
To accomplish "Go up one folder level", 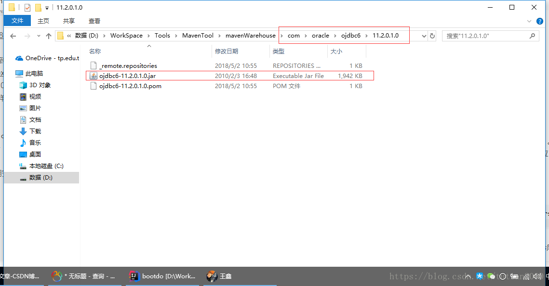I will coord(49,35).
